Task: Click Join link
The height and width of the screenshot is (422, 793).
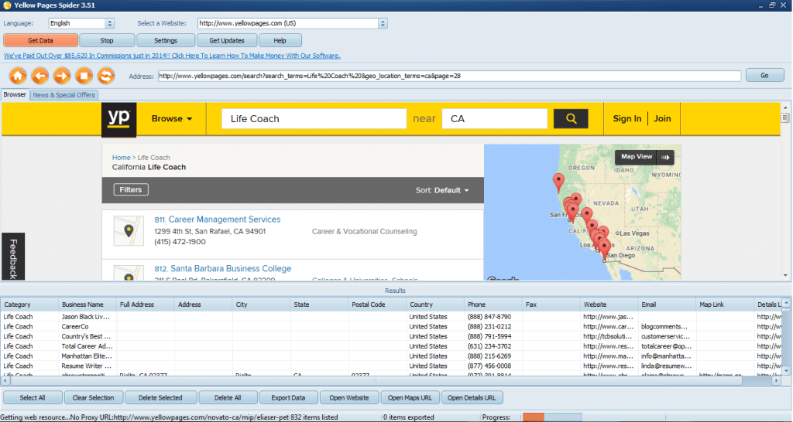Action: point(662,118)
